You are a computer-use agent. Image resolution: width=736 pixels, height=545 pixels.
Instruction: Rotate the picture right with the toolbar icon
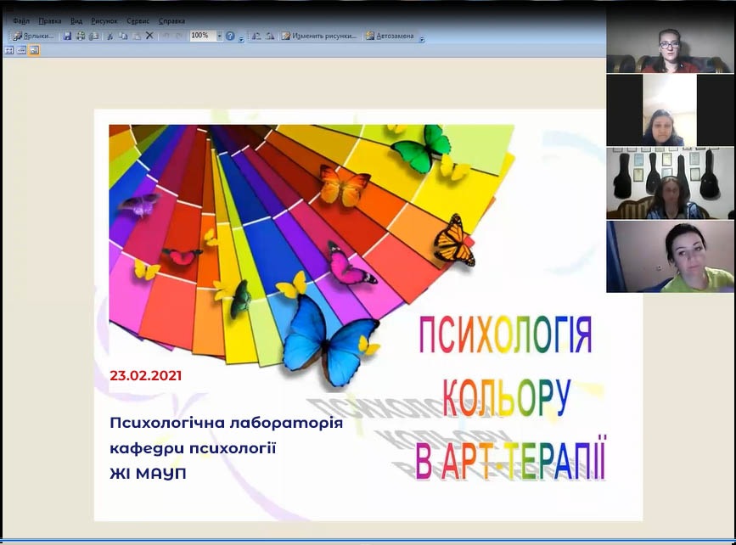click(270, 36)
